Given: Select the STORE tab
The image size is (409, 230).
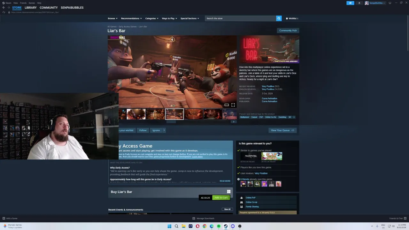Looking at the screenshot, I should click(17, 8).
